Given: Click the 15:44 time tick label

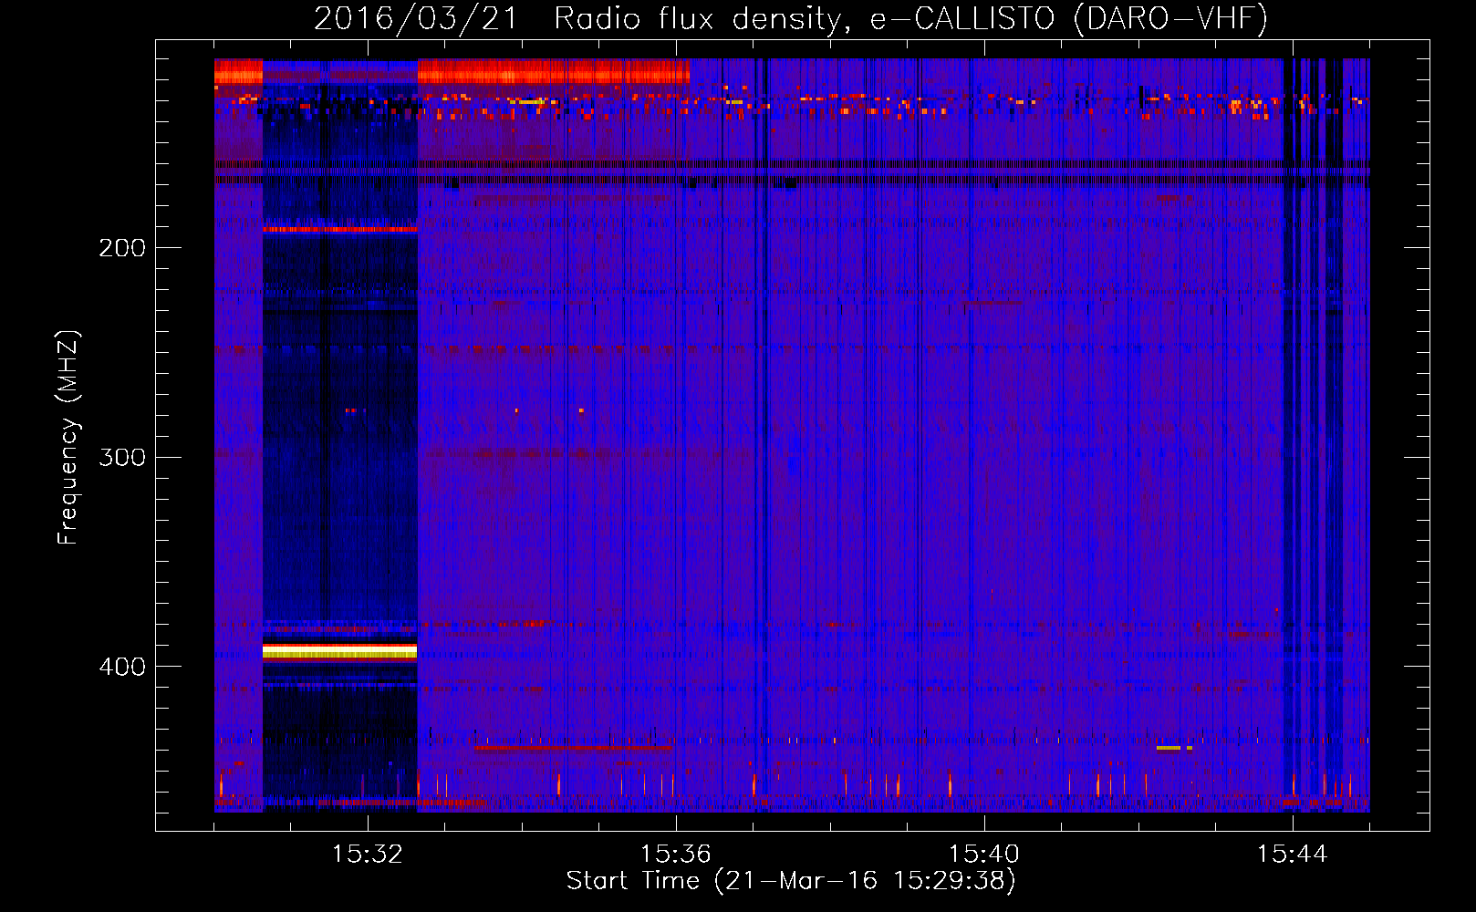Looking at the screenshot, I should pyautogui.click(x=1293, y=855).
